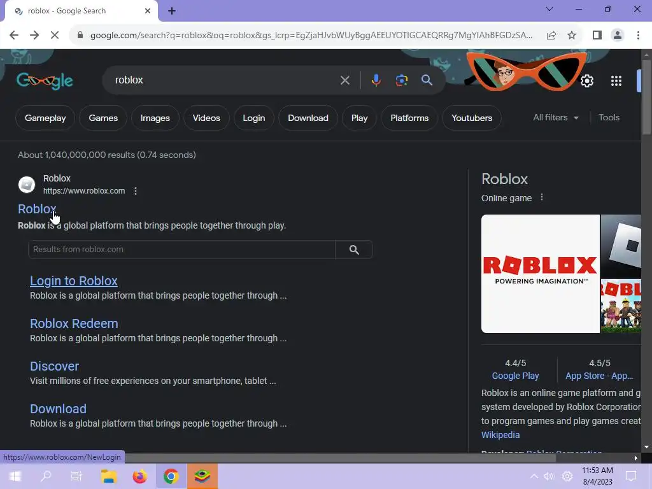
Task: Open the Wikipedia source link
Action: [x=500, y=435]
